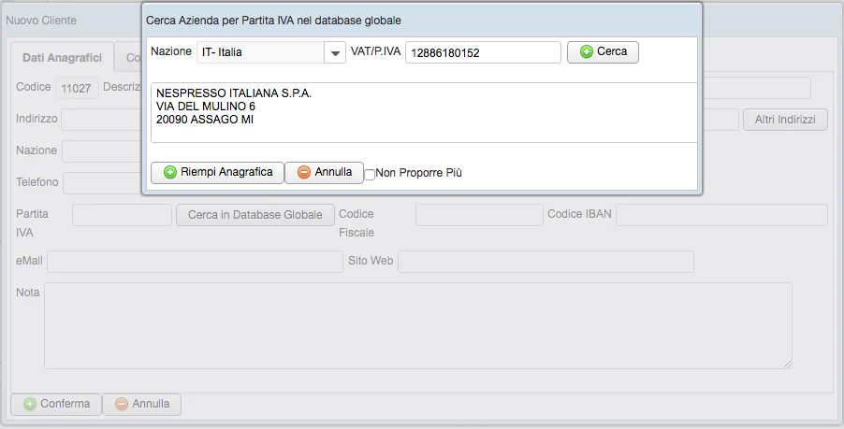Click inside the Nota text area
The image size is (844, 429).
tap(417, 326)
